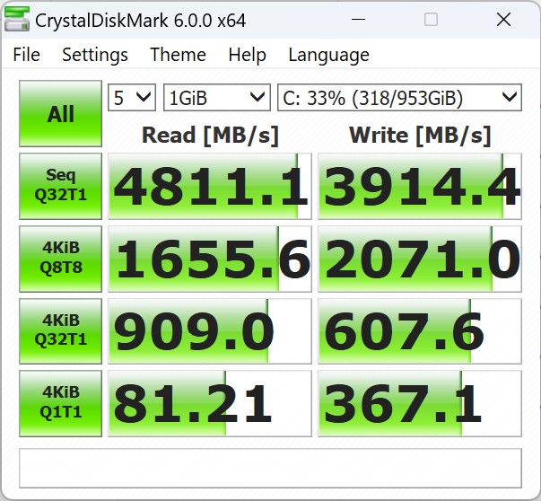
Task: Click the empty comment field at bottom
Action: click(x=271, y=468)
